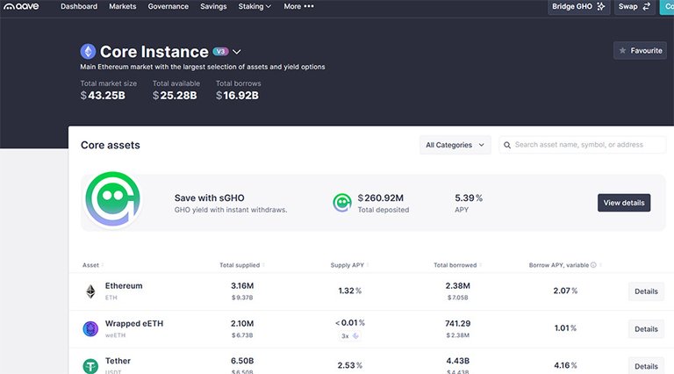
Task: Toggle the Favourite star button
Action: click(x=640, y=51)
